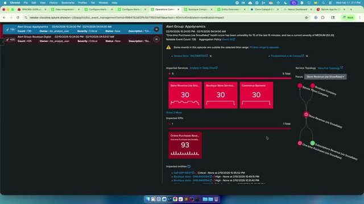Click the round action icon on Boutique Digital row
The width and height of the screenshot is (364, 204).
(156, 39)
